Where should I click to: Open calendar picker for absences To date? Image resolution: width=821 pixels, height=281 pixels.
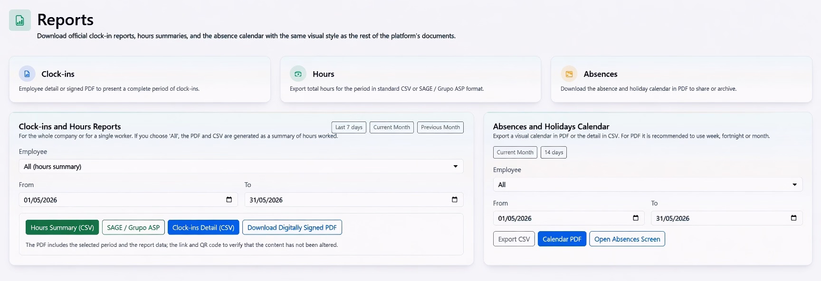(x=793, y=218)
